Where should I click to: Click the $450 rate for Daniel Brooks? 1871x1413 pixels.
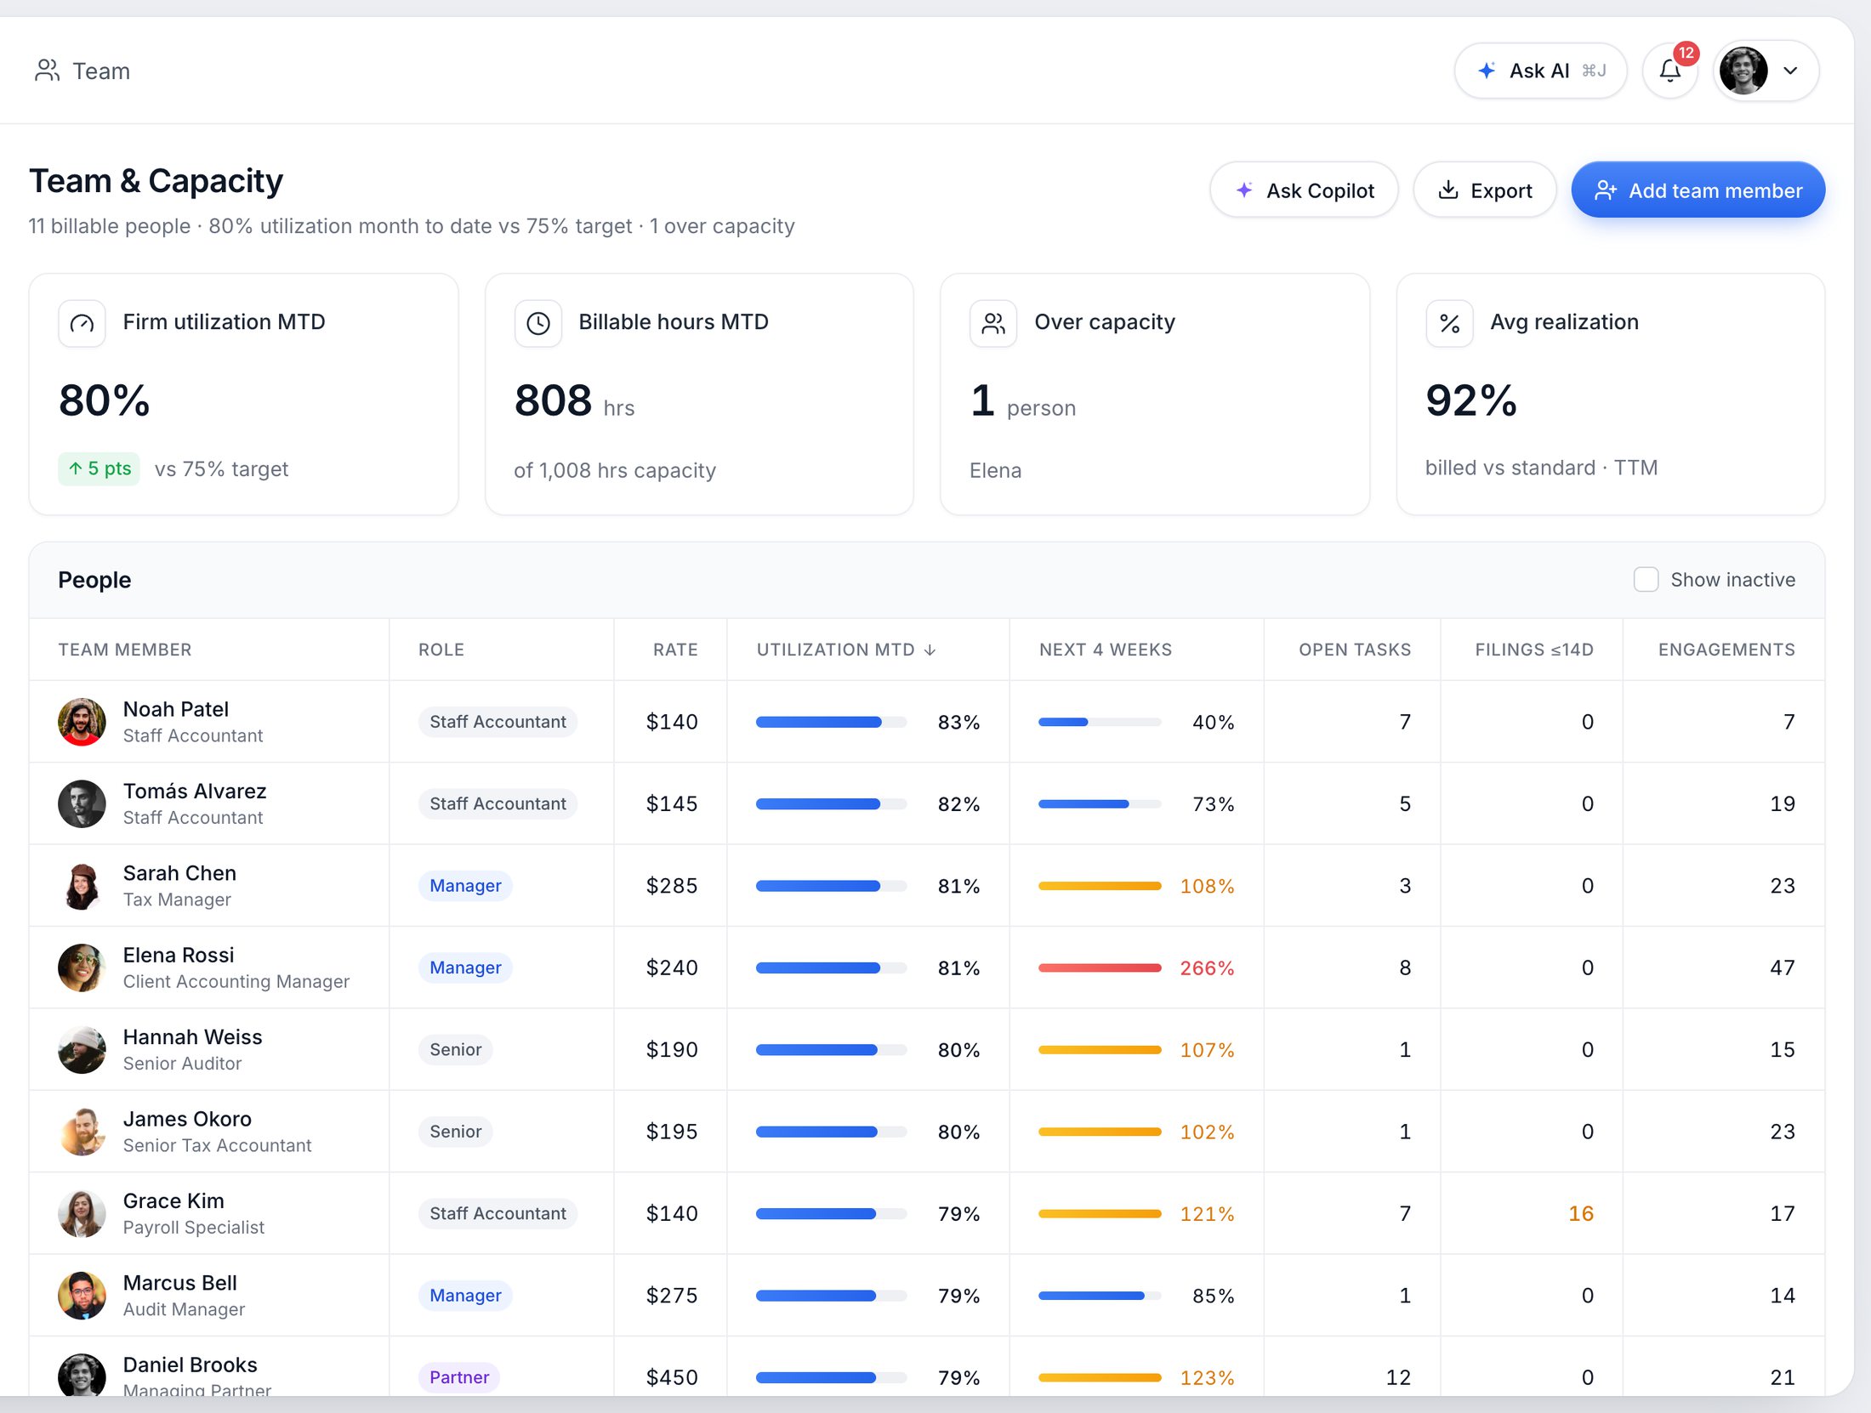point(672,1376)
